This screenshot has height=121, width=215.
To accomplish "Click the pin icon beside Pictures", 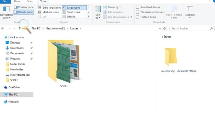I will pos(31,59).
